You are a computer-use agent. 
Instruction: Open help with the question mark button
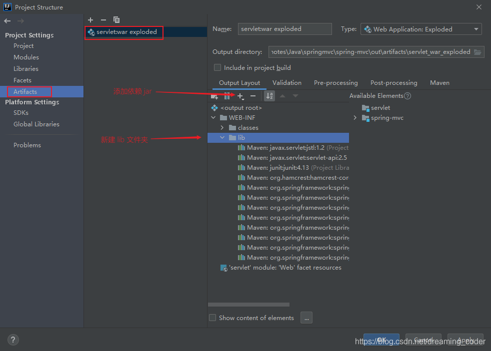click(13, 340)
